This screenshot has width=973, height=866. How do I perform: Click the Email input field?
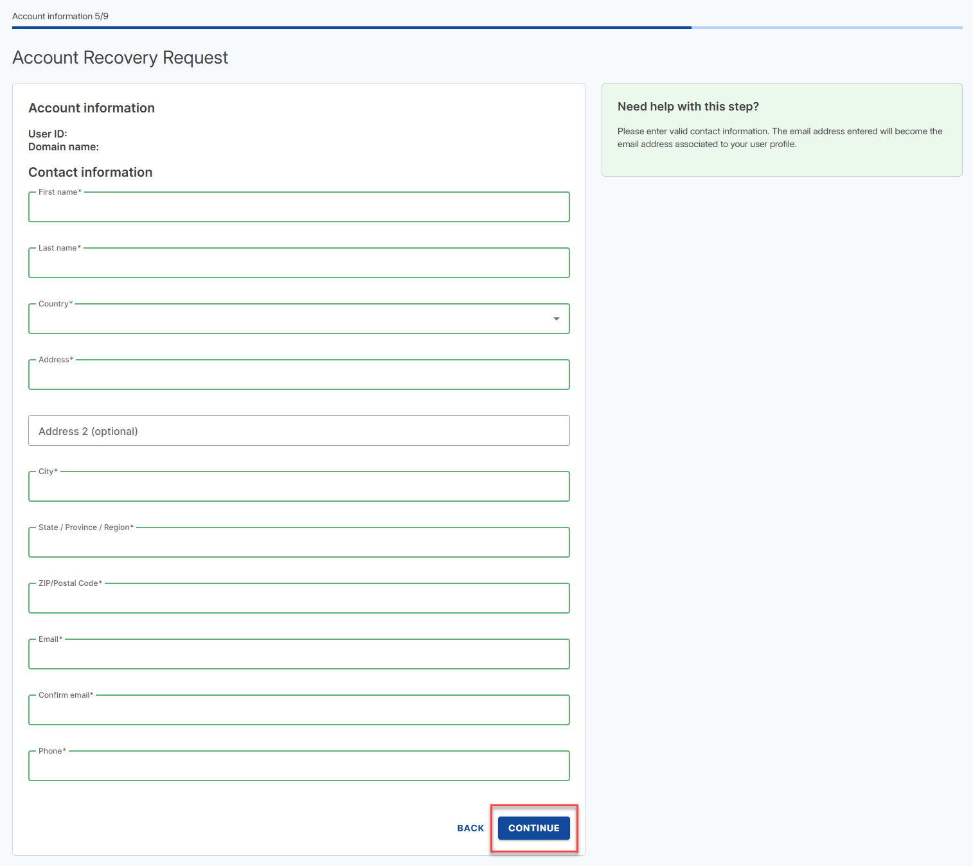click(299, 654)
